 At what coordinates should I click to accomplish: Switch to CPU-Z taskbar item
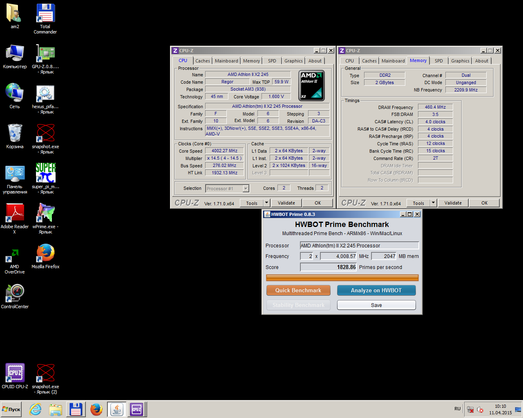136,409
